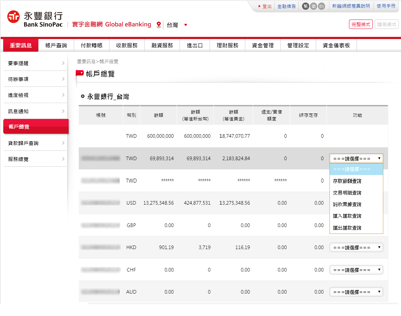Select 託收票據查詢 from the dropdown list

point(356,204)
